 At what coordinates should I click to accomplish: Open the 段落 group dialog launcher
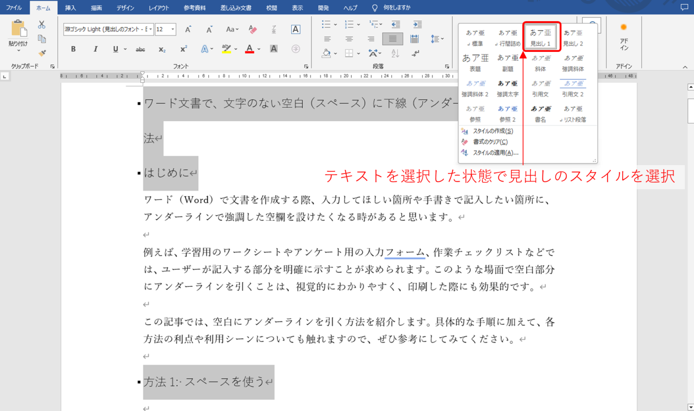coord(446,66)
